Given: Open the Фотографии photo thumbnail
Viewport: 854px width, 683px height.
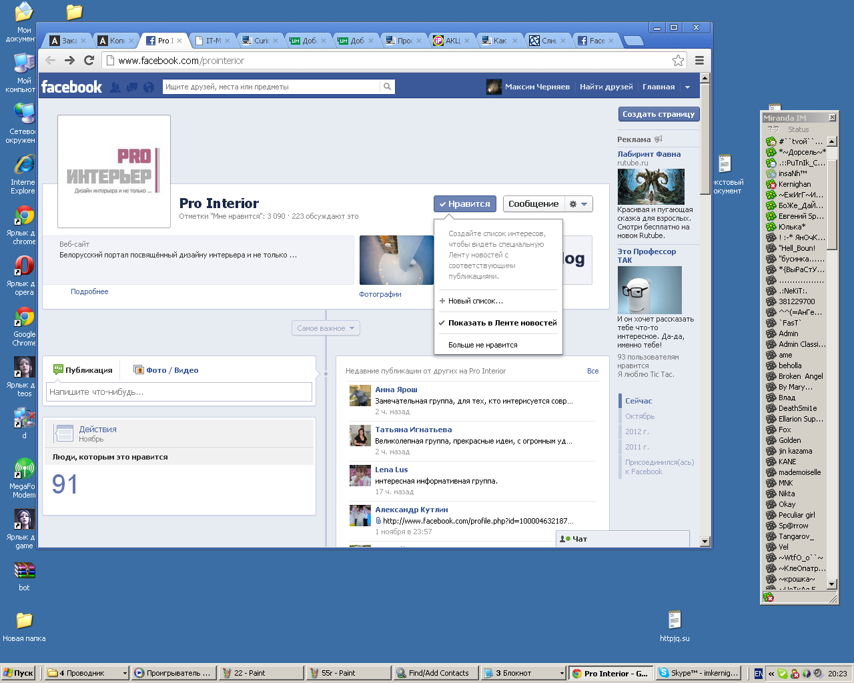Looking at the screenshot, I should click(x=396, y=260).
